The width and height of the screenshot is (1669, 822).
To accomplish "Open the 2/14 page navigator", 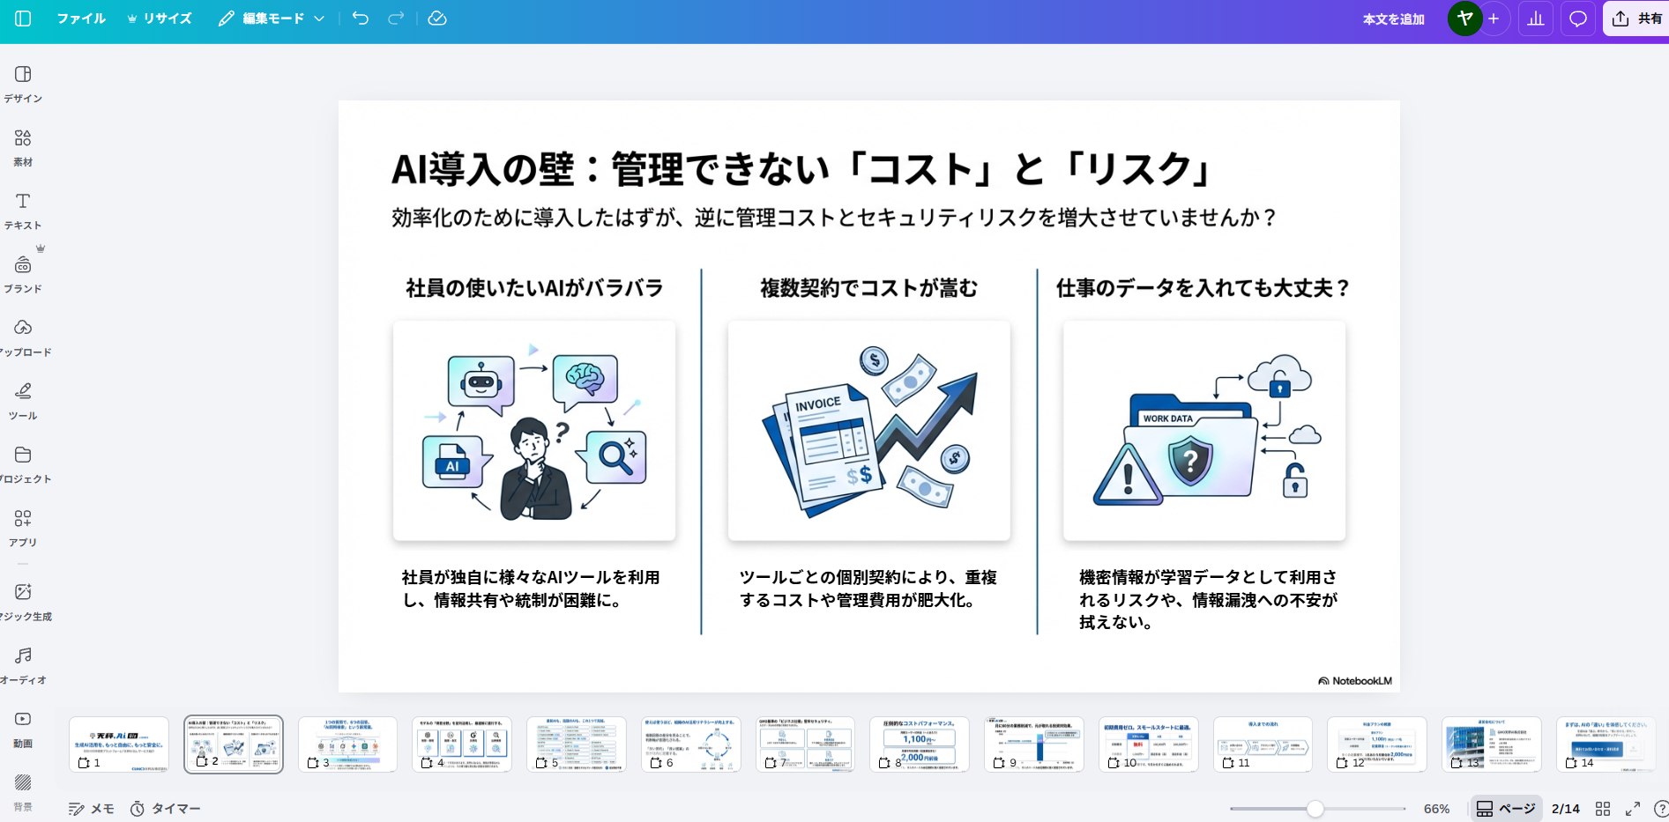I will coord(1564,808).
